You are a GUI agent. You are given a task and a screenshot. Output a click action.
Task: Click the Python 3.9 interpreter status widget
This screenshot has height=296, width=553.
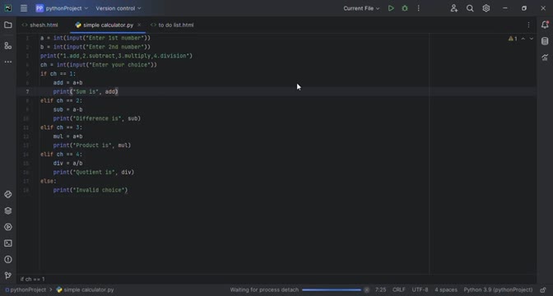pyautogui.click(x=498, y=289)
